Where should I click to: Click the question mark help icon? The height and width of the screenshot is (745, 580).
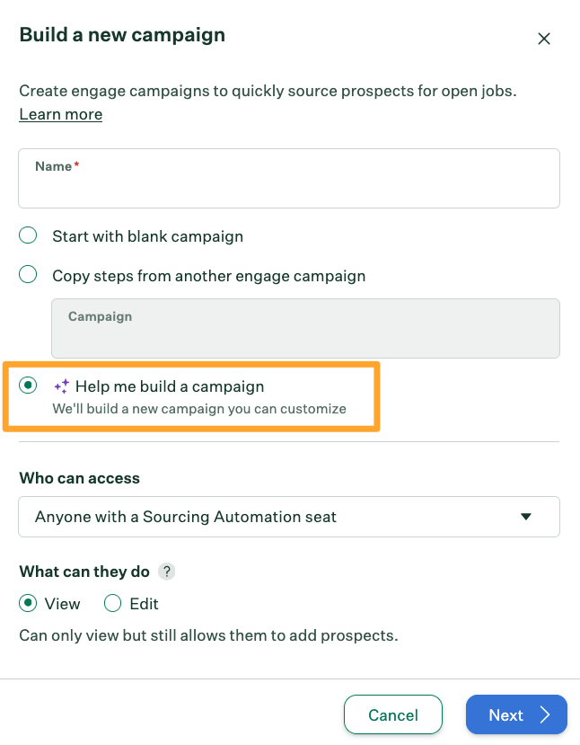(166, 572)
